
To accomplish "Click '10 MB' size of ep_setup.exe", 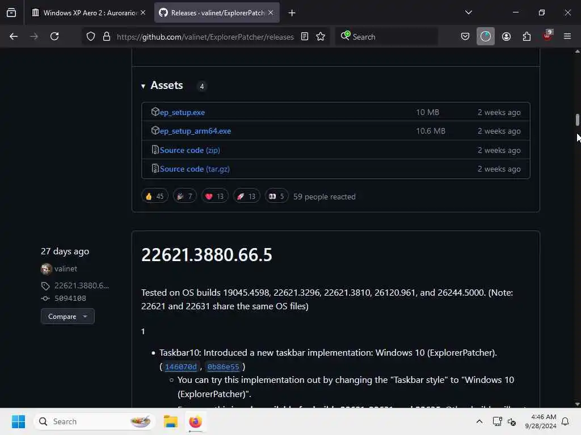I will (x=427, y=112).
